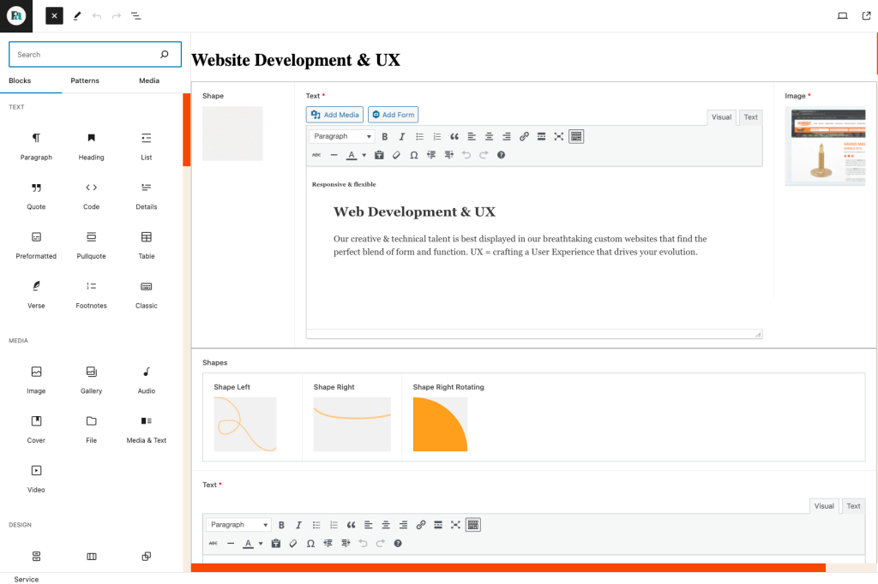Toggle italic formatting in the Text toolbar

click(401, 135)
